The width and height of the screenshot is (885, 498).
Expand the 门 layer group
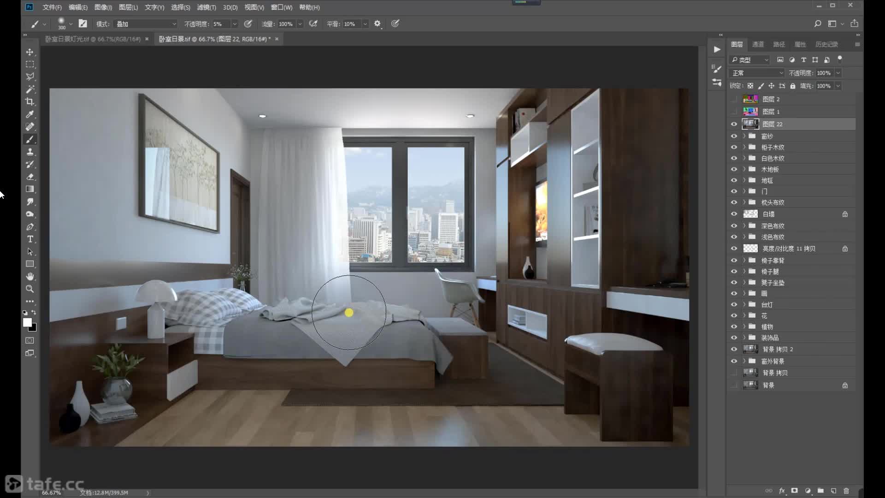coord(744,191)
